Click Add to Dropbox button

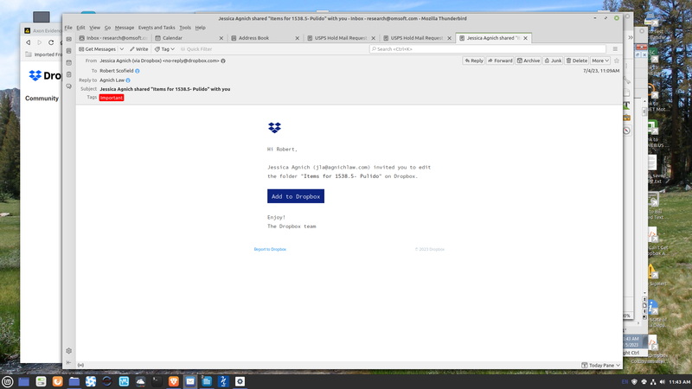click(296, 196)
